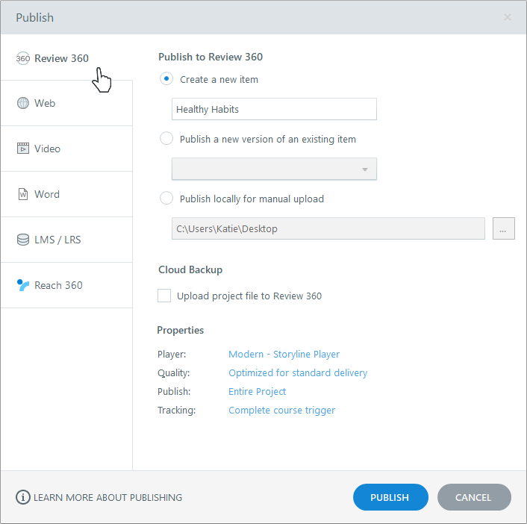Viewport: 527px width, 524px height.
Task: Close the Publish dialog with X
Action: tap(508, 17)
